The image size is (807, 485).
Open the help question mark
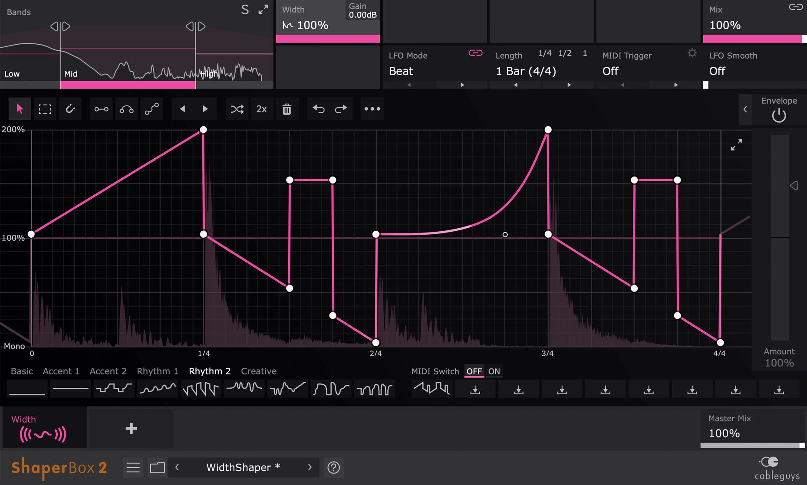(x=333, y=467)
